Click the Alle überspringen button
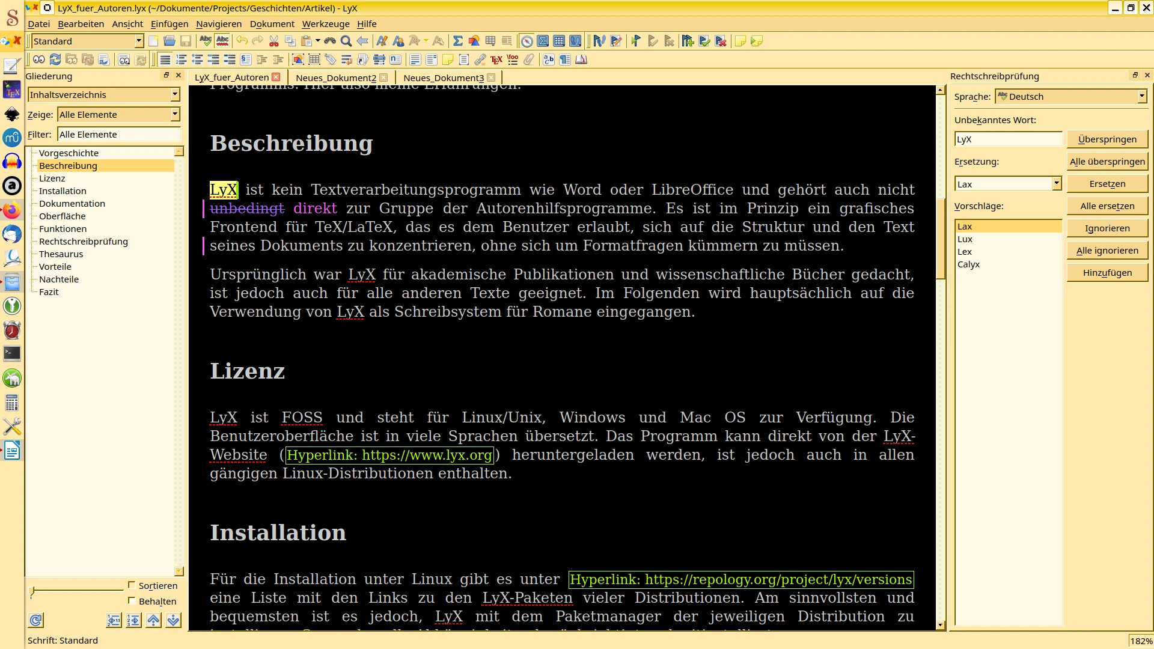This screenshot has width=1154, height=649. tap(1107, 161)
